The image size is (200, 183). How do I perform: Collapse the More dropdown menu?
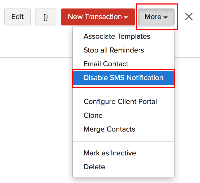pos(156,17)
